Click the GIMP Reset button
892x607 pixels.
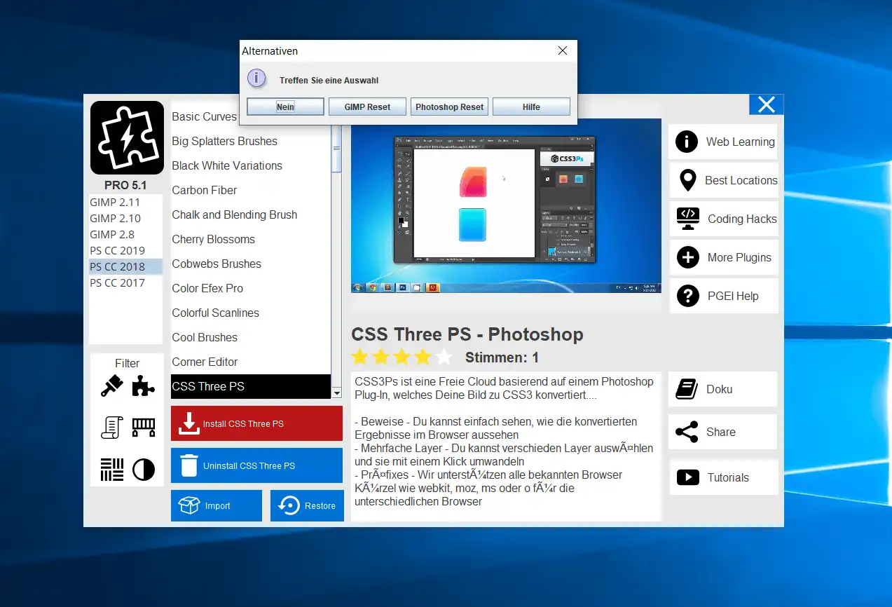[367, 107]
